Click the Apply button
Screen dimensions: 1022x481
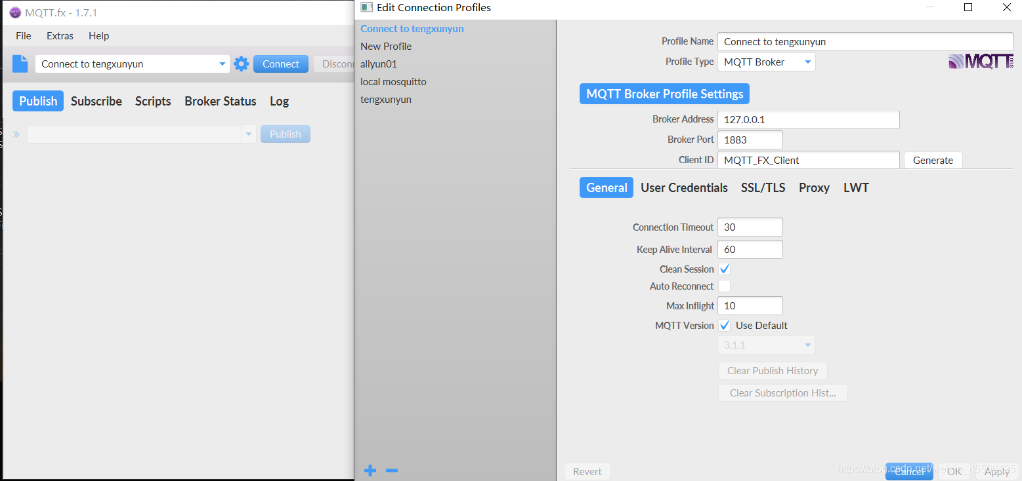pyautogui.click(x=997, y=472)
